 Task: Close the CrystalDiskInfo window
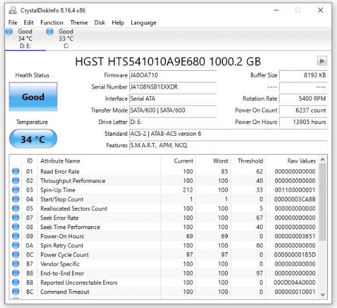point(321,10)
